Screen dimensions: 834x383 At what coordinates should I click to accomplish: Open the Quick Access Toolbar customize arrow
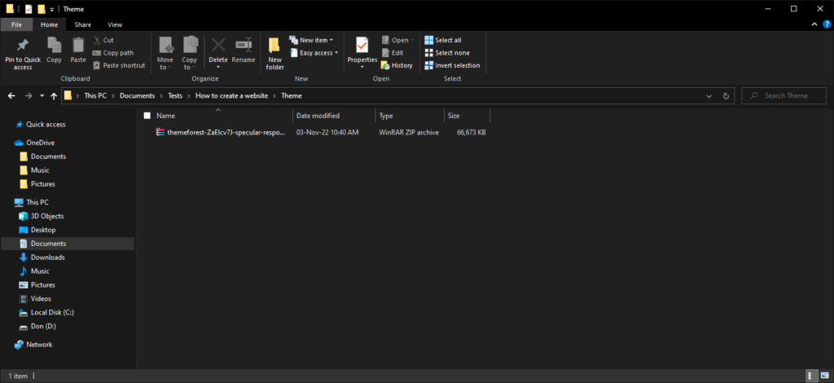pyautogui.click(x=51, y=9)
